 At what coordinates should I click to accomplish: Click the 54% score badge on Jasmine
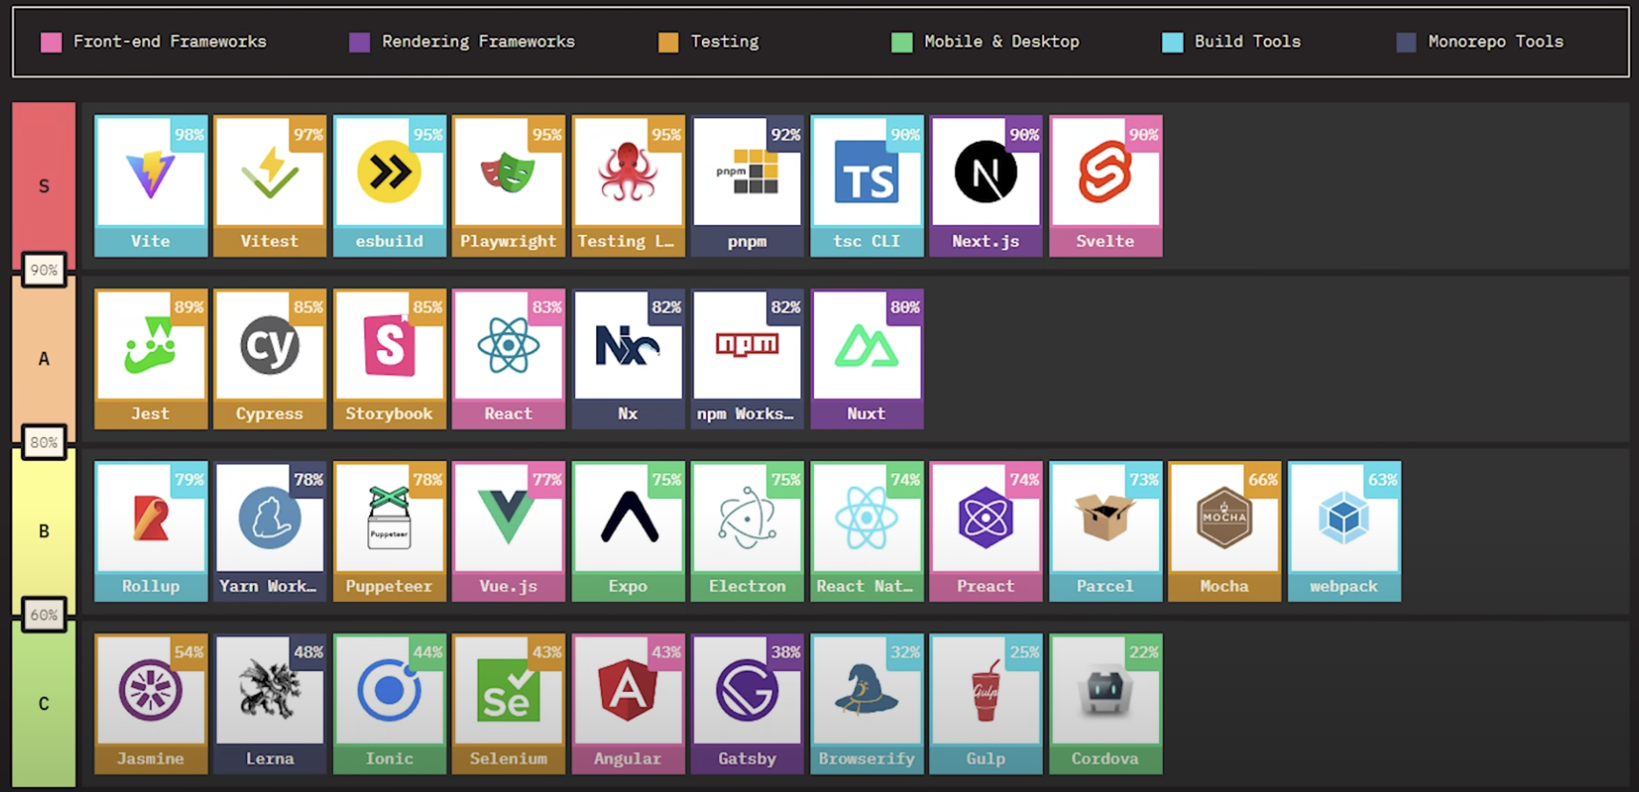189,652
